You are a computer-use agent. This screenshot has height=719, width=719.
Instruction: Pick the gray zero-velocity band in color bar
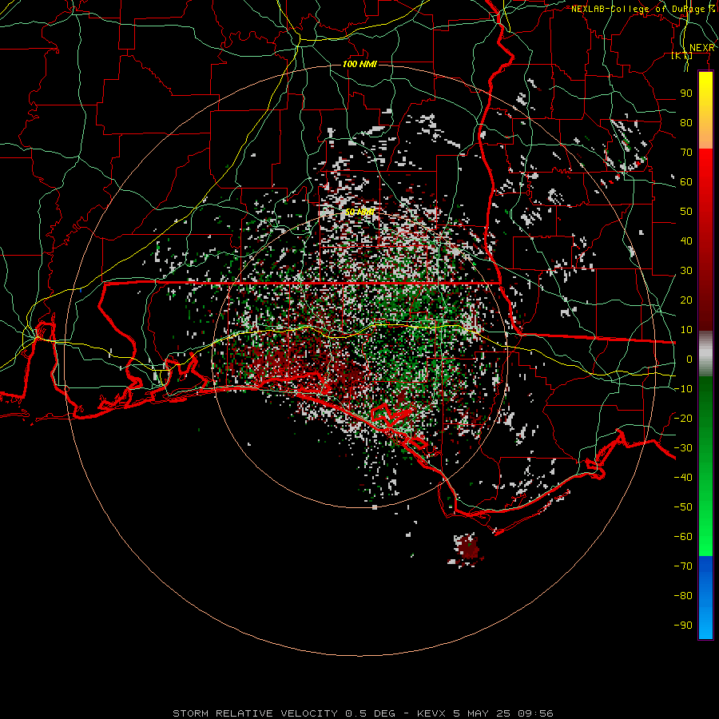click(x=705, y=354)
